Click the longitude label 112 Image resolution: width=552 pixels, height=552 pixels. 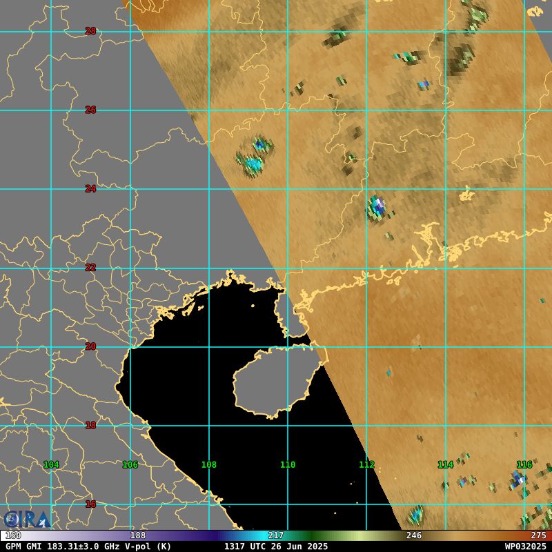point(366,464)
